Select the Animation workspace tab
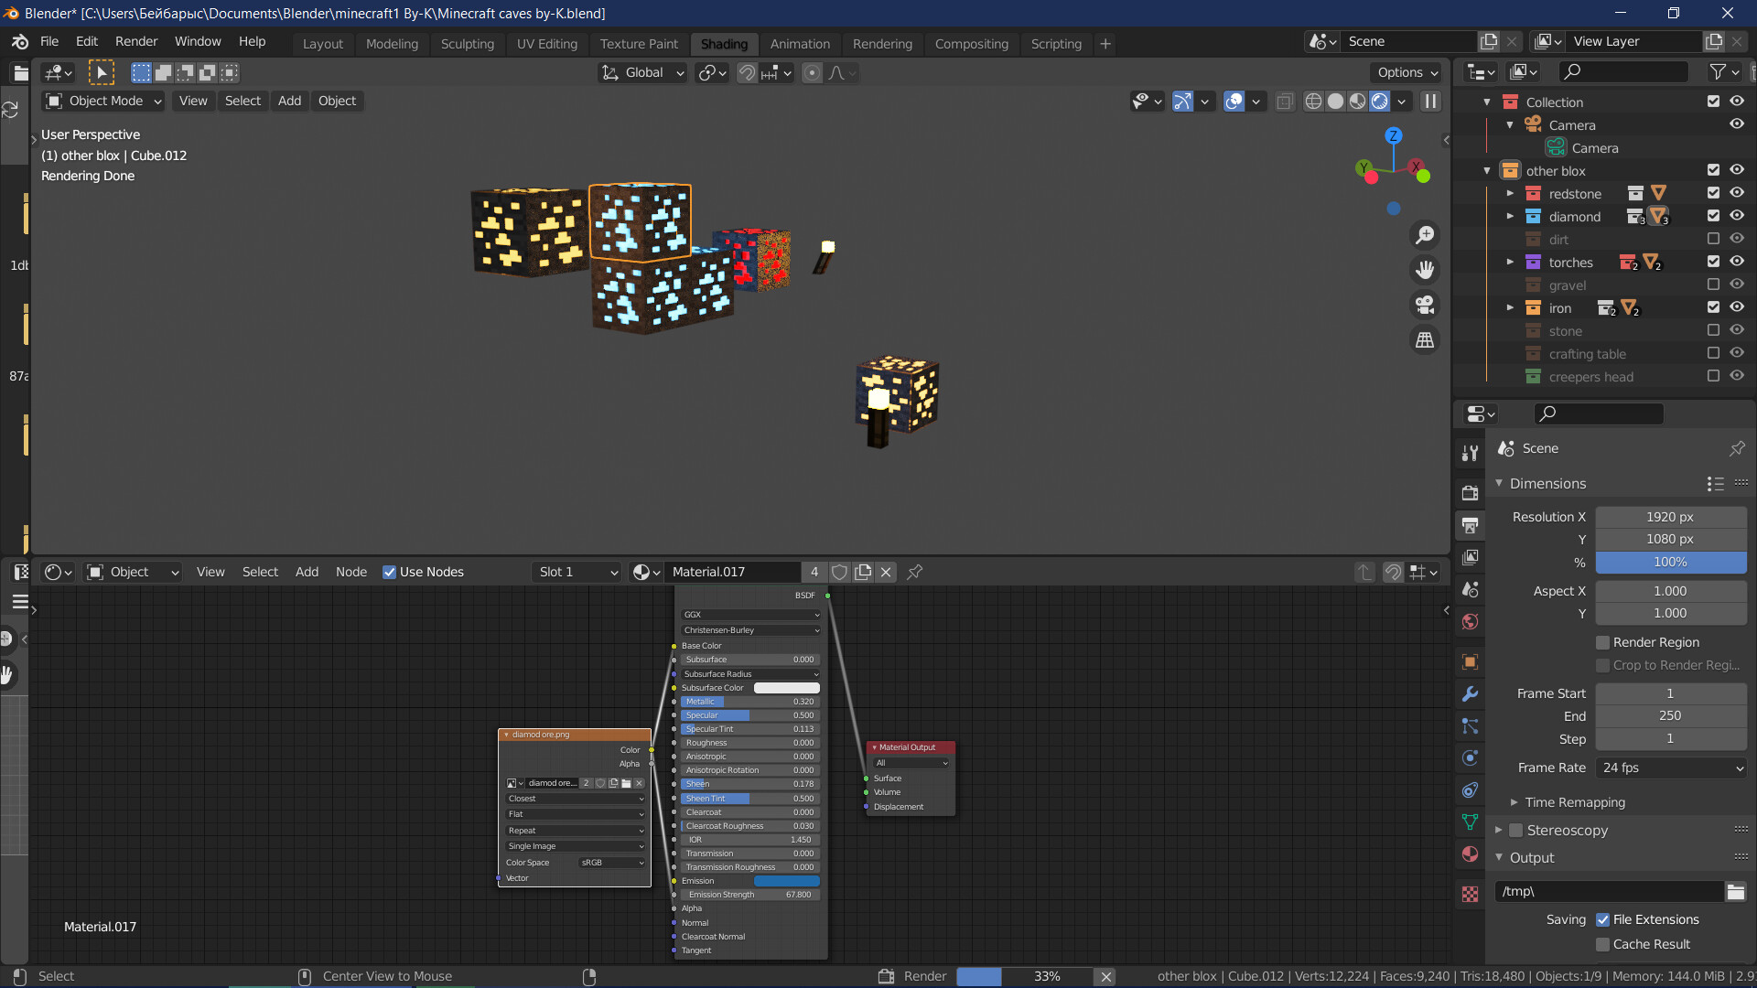This screenshot has height=988, width=1757. 800,43
